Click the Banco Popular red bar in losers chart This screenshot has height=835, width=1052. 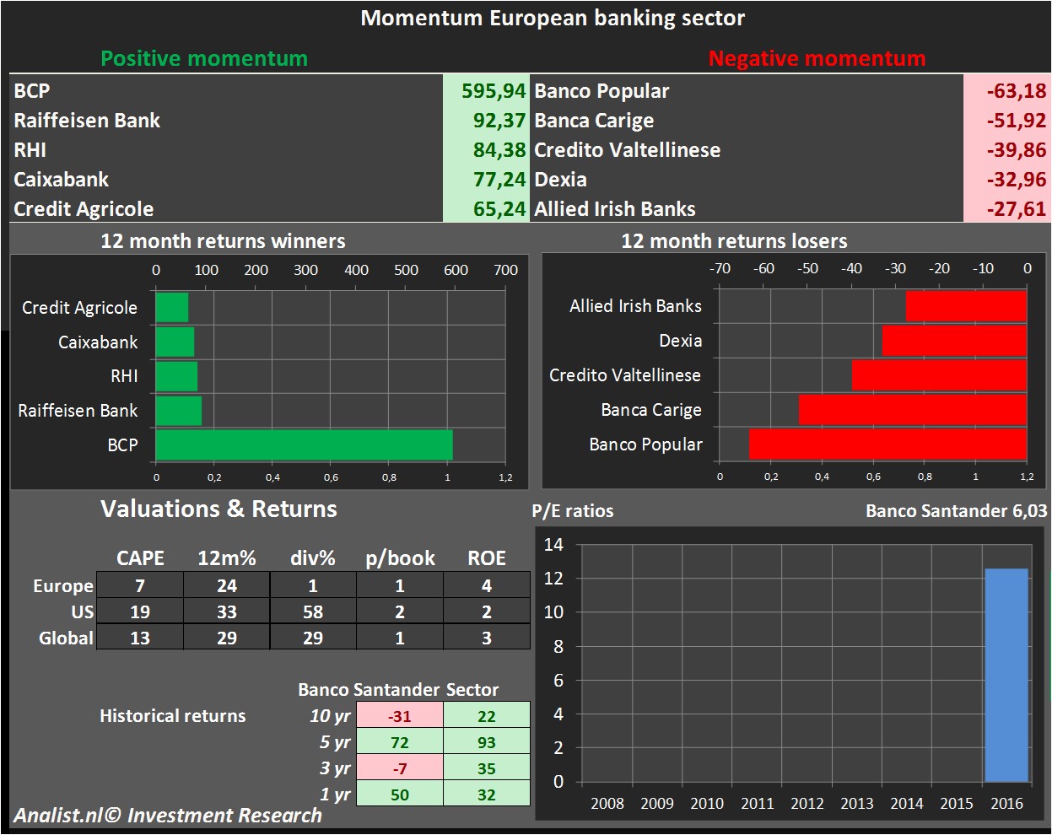(887, 444)
